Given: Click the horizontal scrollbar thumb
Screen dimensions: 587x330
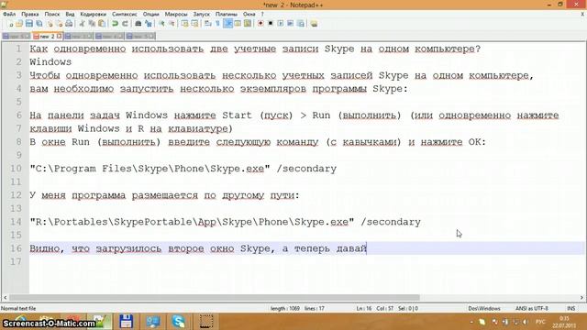Looking at the screenshot, I should click(x=214, y=298).
